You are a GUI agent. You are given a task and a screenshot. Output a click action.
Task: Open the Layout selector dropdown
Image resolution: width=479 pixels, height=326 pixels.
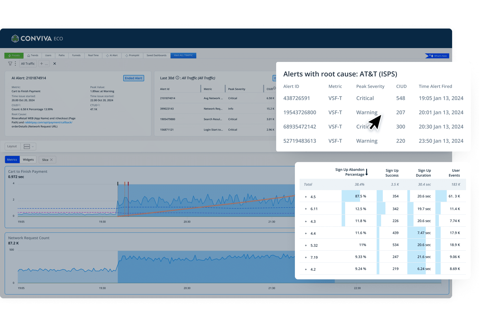pos(29,146)
